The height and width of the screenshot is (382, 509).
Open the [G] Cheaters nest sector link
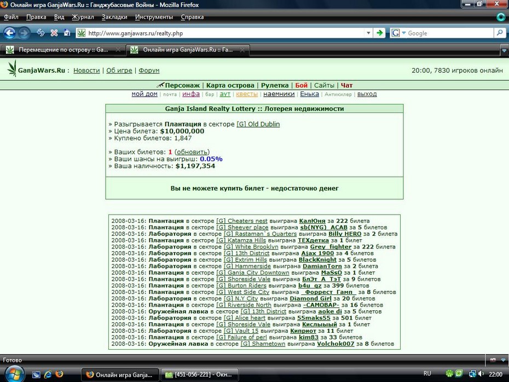click(242, 221)
